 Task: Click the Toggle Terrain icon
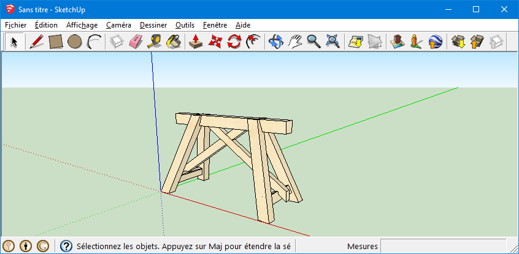pyautogui.click(x=374, y=42)
